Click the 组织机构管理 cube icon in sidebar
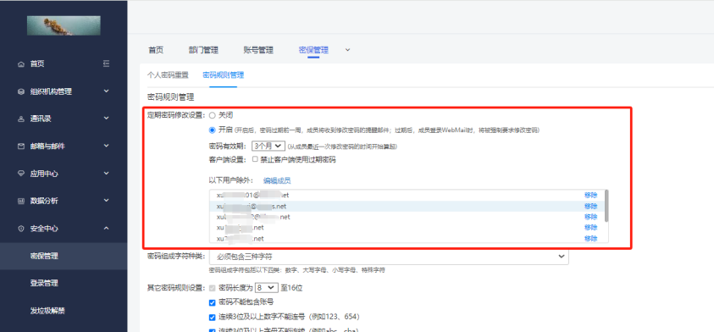 20,91
